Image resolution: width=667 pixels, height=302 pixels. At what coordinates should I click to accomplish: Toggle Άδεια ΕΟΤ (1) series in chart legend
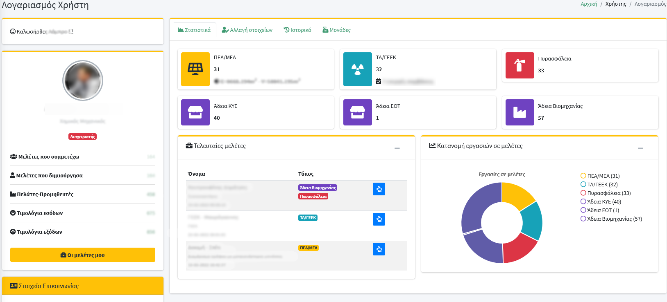pos(600,210)
